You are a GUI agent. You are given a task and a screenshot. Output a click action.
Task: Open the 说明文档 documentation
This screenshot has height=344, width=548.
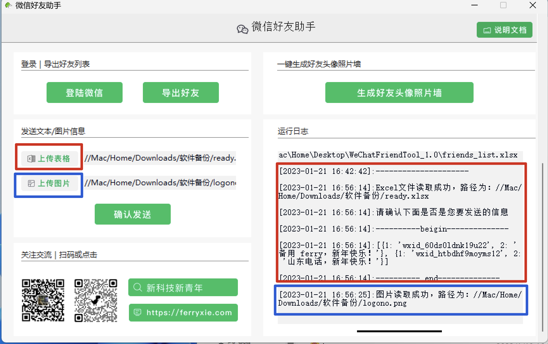[x=504, y=29]
